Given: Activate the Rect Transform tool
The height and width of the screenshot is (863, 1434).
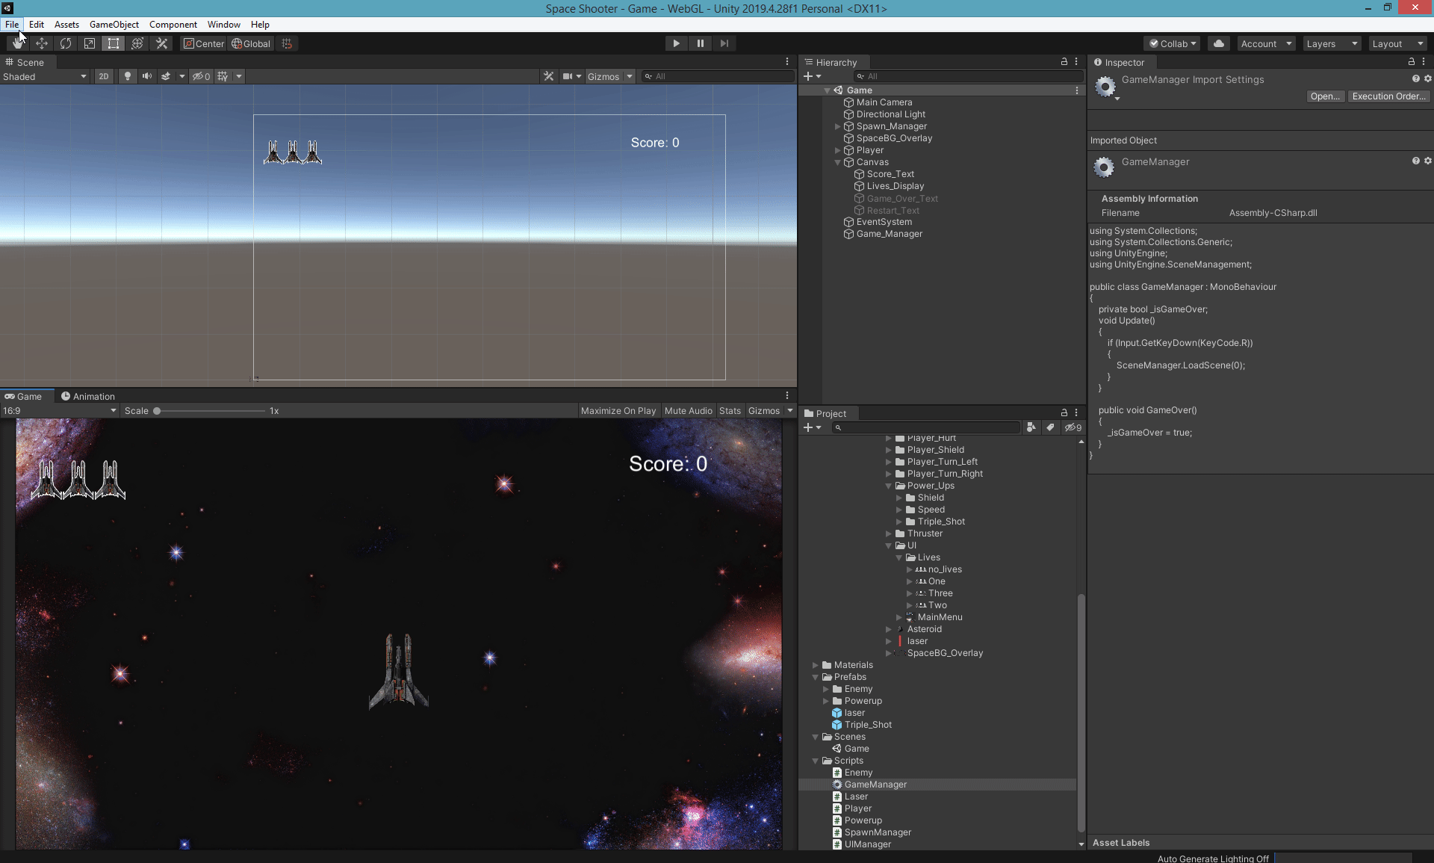Looking at the screenshot, I should tap(114, 43).
